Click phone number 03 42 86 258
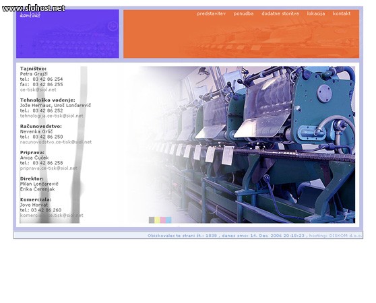Screen dimensions: 376x303 [x=48, y=163]
